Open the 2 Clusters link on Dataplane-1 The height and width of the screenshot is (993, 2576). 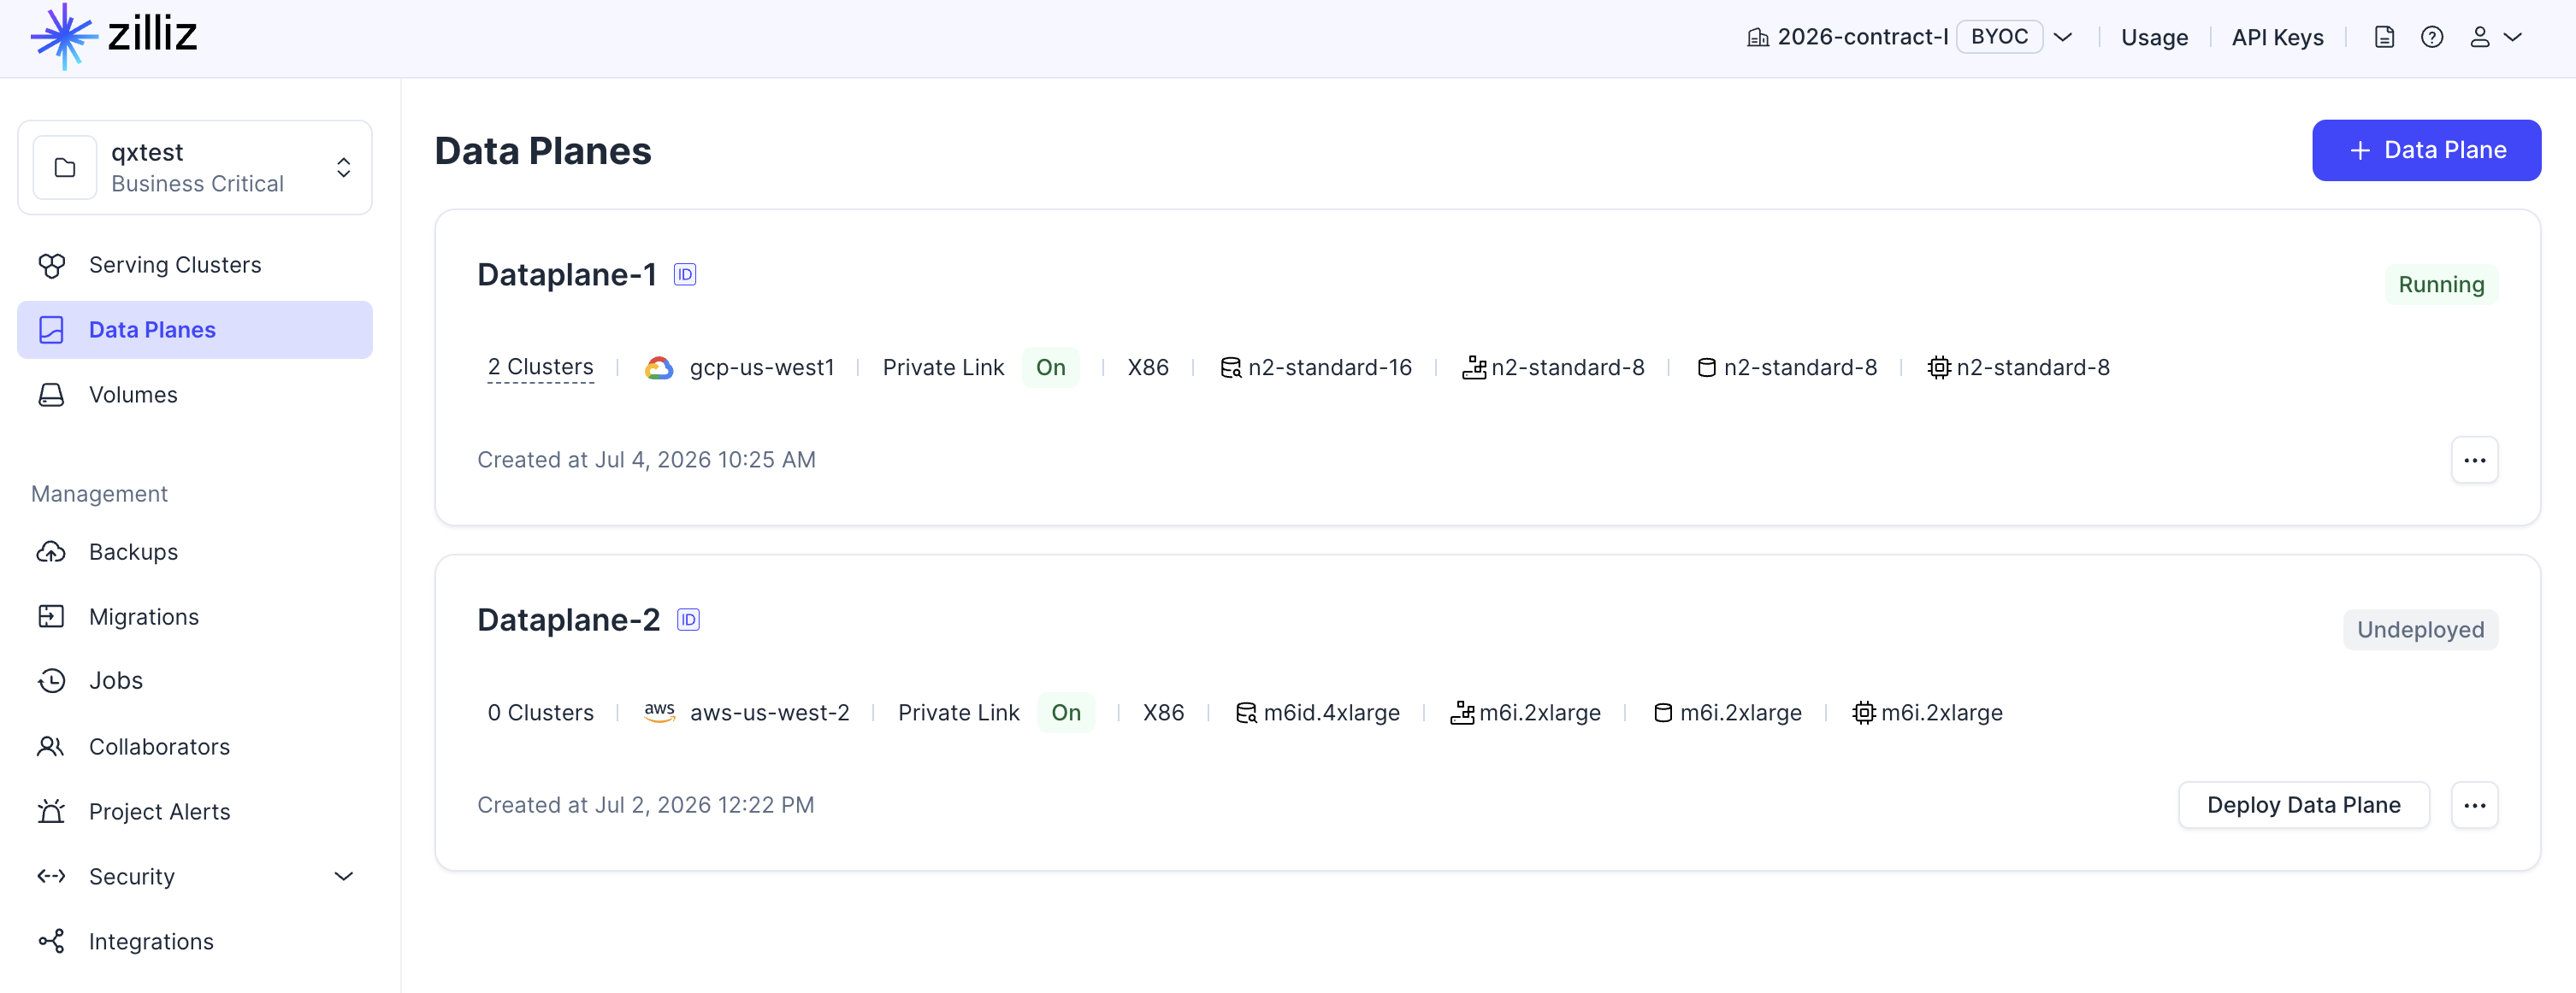540,367
